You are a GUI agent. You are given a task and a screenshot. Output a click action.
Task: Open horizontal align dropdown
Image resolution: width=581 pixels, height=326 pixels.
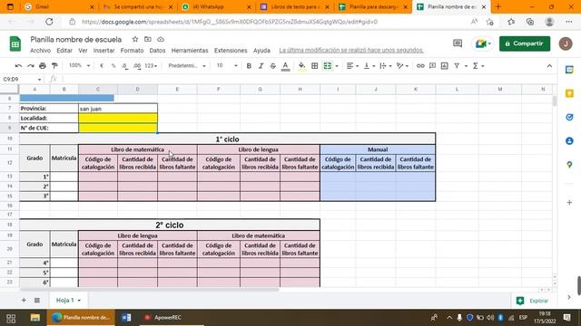point(352,66)
